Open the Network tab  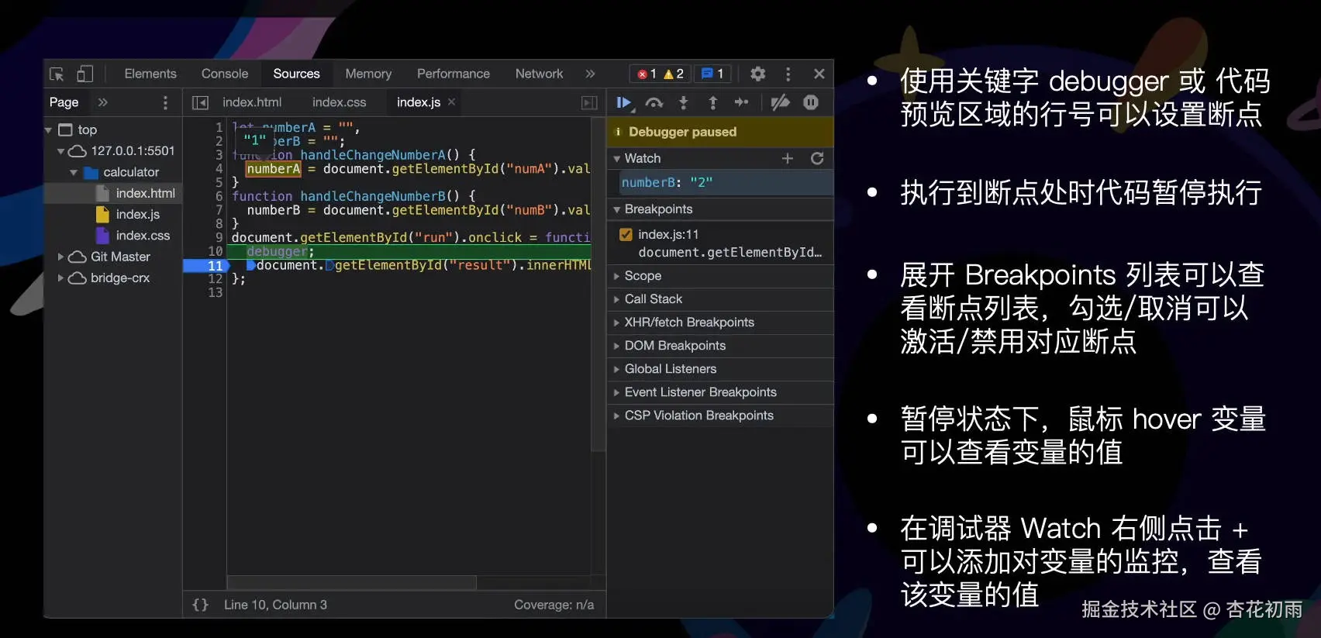[x=539, y=74]
